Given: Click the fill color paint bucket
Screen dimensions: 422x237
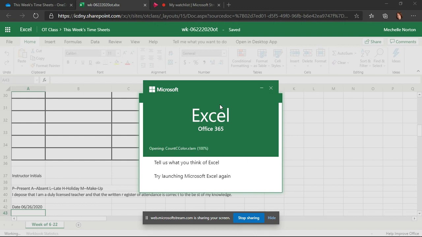Looking at the screenshot, I should pos(116,63).
